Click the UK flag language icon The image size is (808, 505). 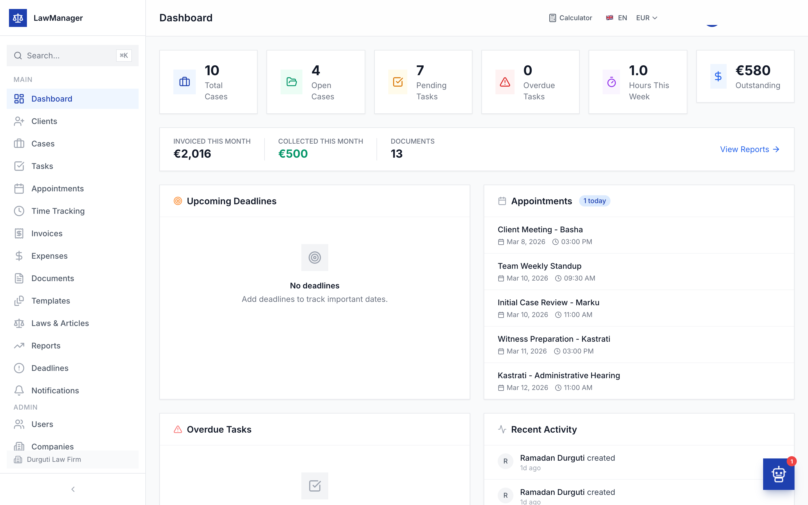(x=610, y=18)
